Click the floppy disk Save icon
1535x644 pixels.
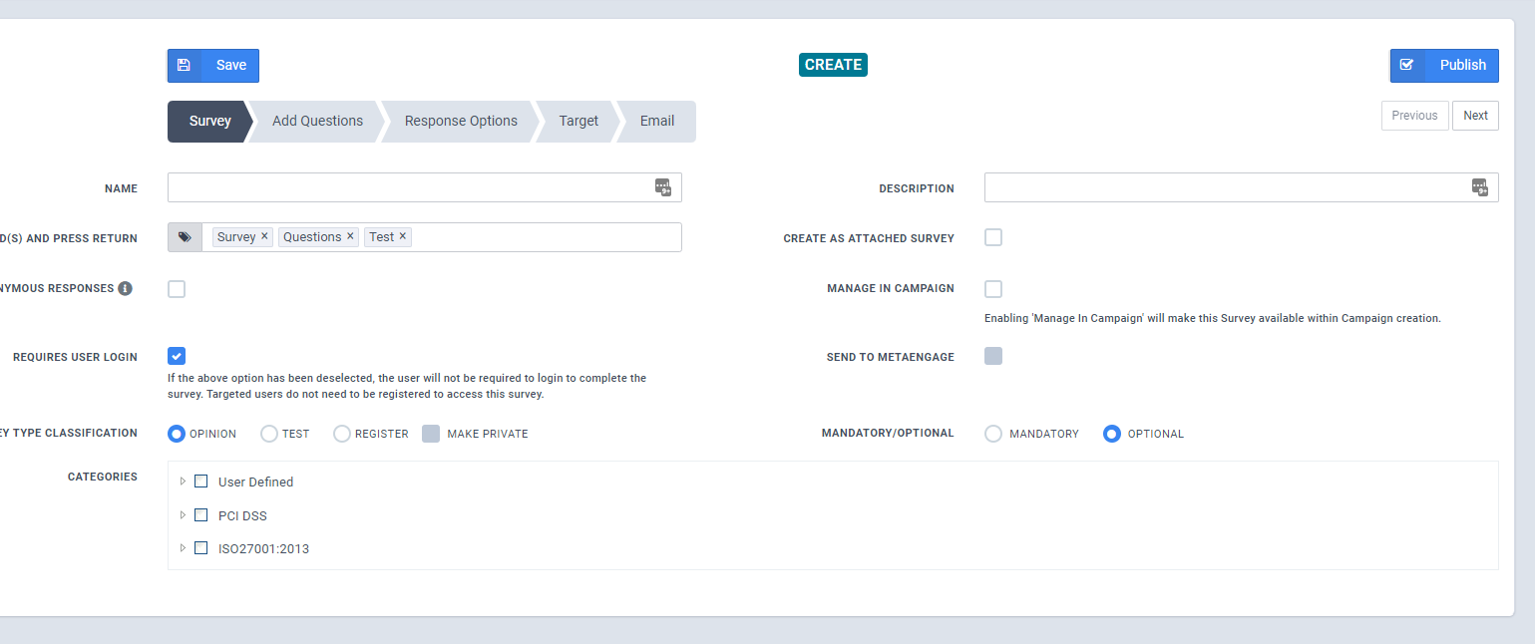184,65
